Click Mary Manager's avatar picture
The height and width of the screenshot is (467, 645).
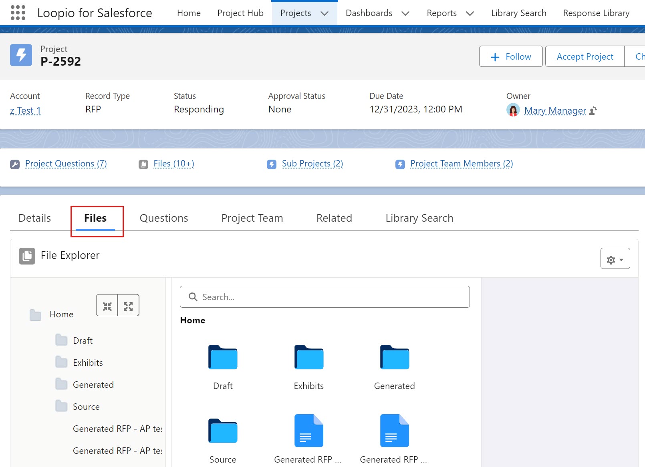point(513,110)
